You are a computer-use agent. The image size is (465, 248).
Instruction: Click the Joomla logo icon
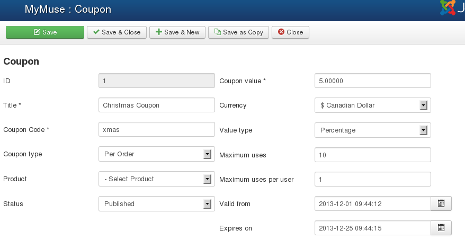click(x=448, y=7)
